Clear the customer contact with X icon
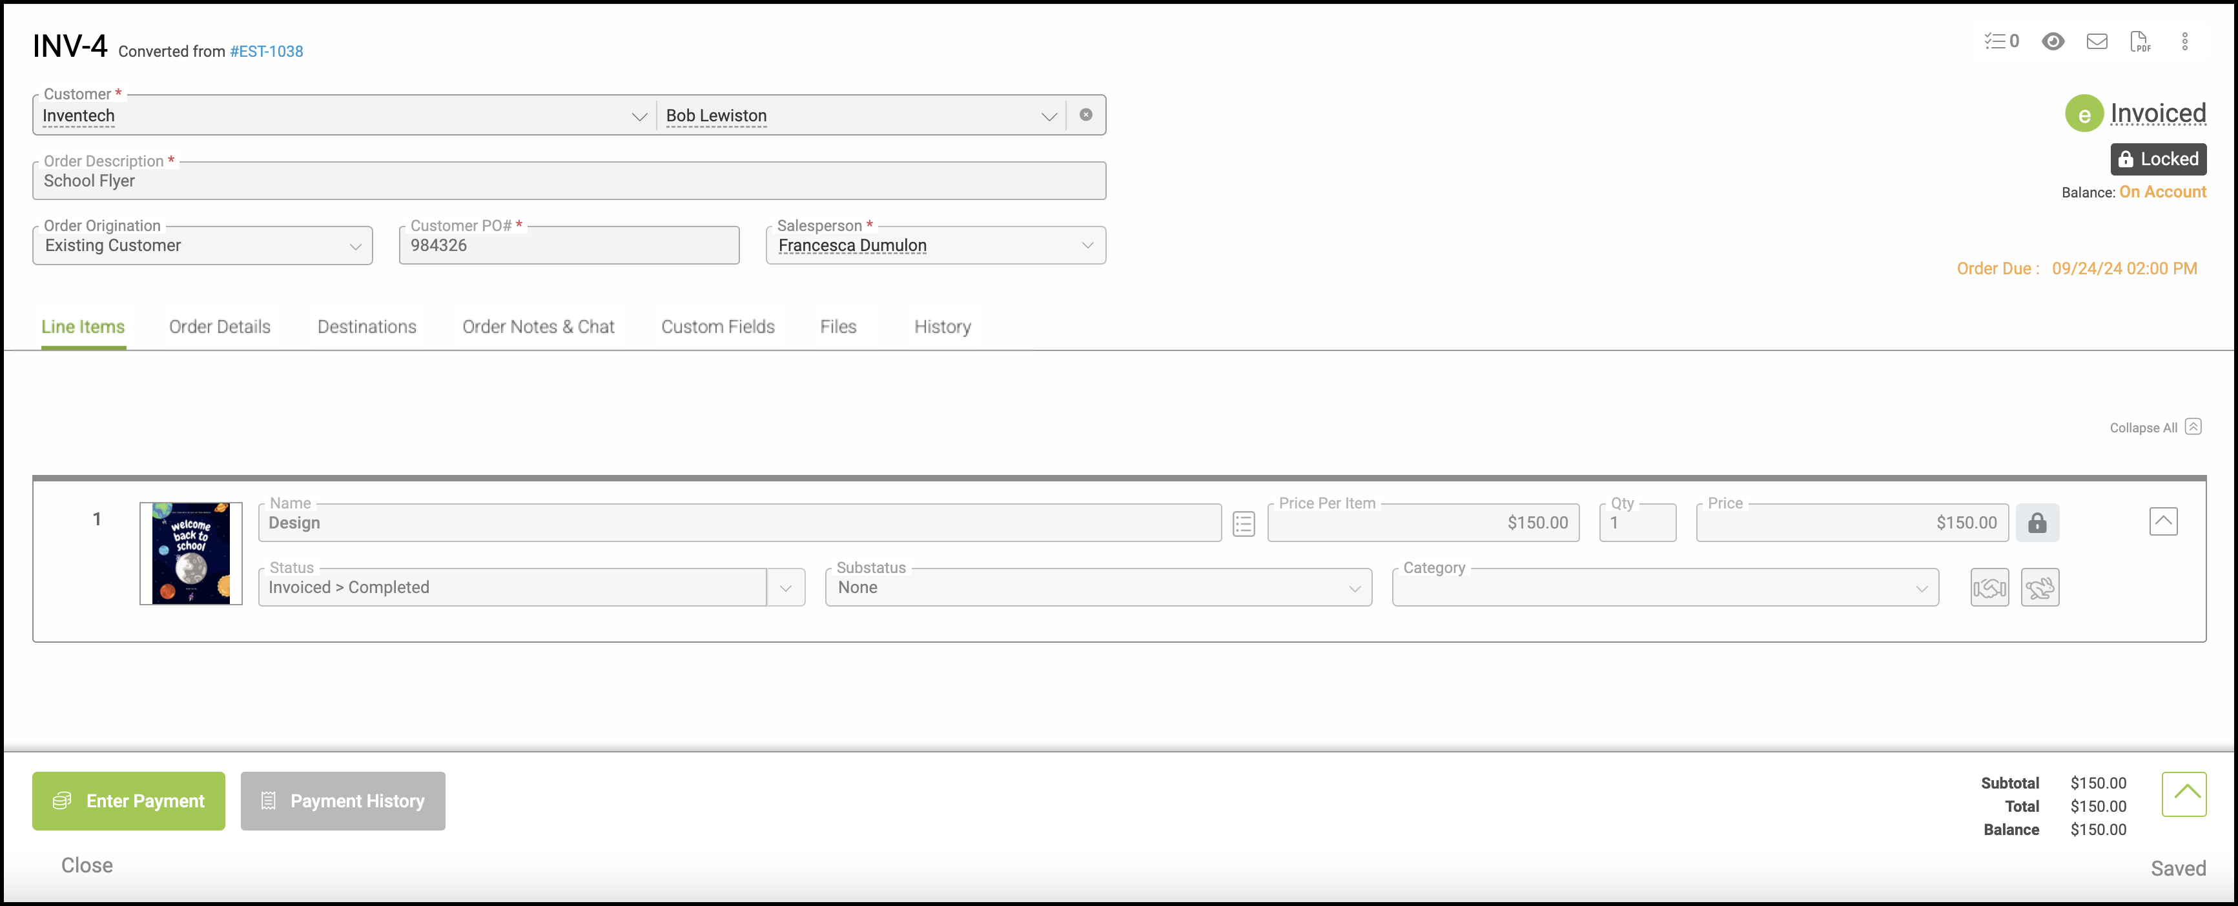 tap(1085, 115)
